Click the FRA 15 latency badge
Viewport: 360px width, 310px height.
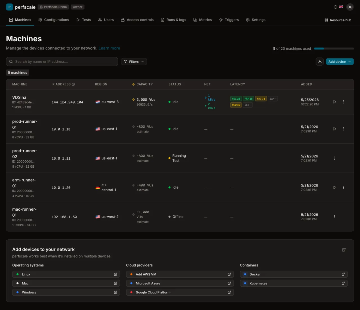(x=248, y=99)
